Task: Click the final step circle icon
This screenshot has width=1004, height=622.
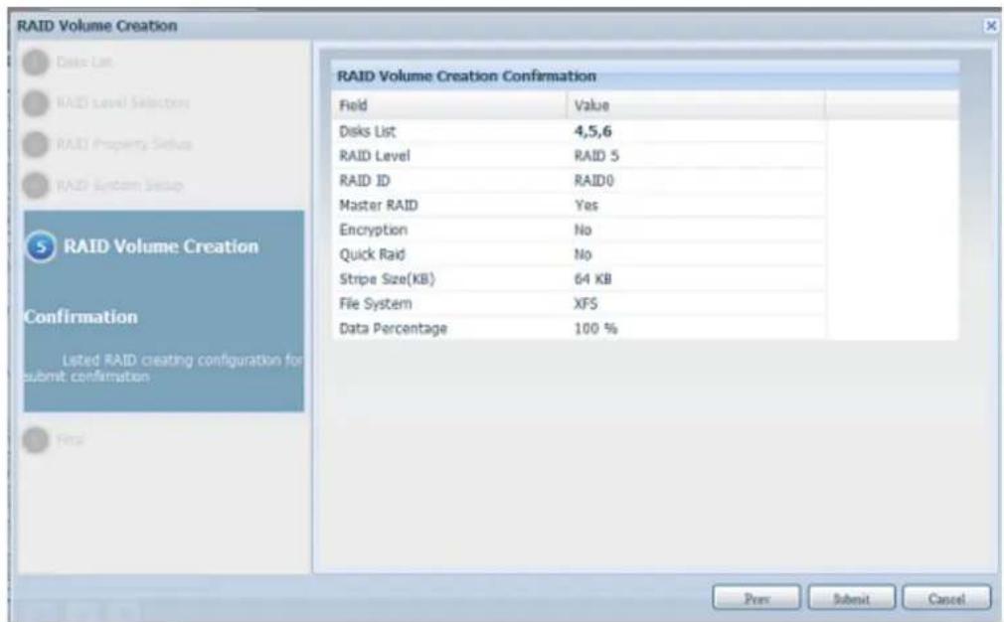Action: click(36, 438)
